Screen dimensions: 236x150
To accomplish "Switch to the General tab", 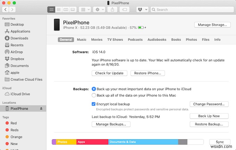I will (x=66, y=40).
